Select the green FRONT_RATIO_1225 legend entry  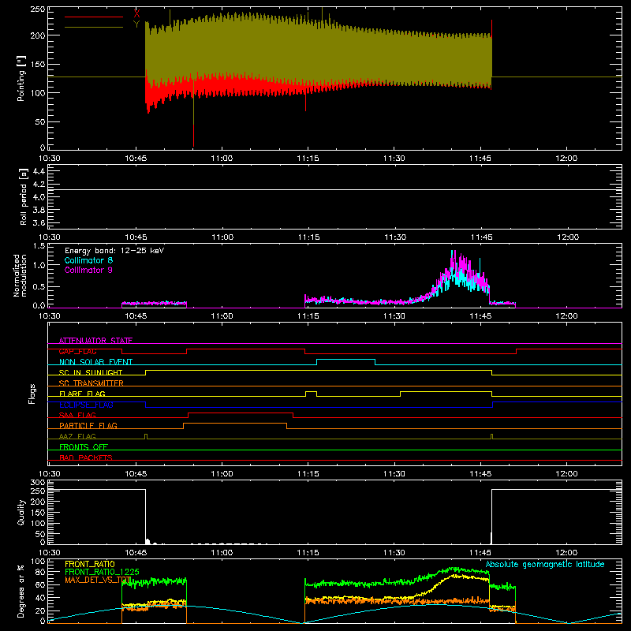(x=103, y=572)
